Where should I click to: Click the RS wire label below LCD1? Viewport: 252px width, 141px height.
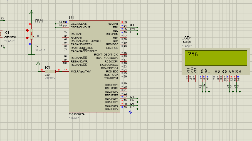(x=201, y=87)
